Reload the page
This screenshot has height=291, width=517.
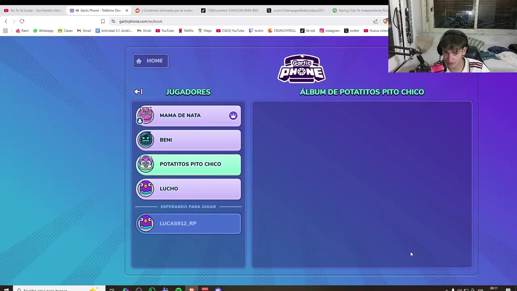click(x=22, y=21)
